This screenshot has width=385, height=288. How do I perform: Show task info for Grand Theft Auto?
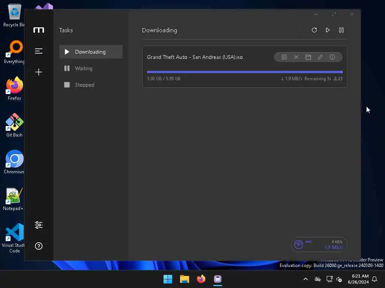pyautogui.click(x=332, y=57)
